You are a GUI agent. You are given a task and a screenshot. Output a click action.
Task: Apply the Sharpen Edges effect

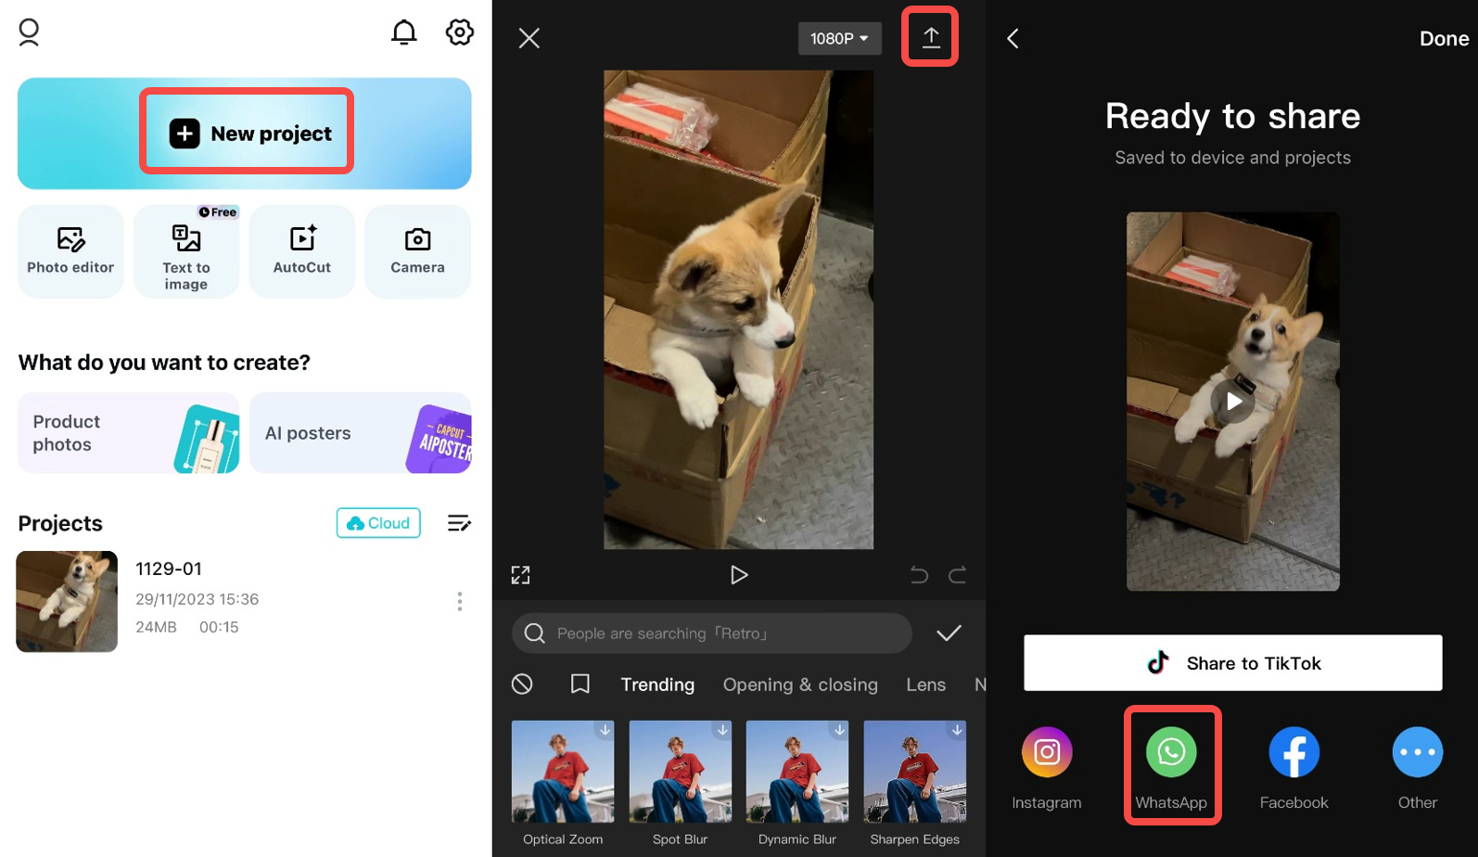coord(914,784)
